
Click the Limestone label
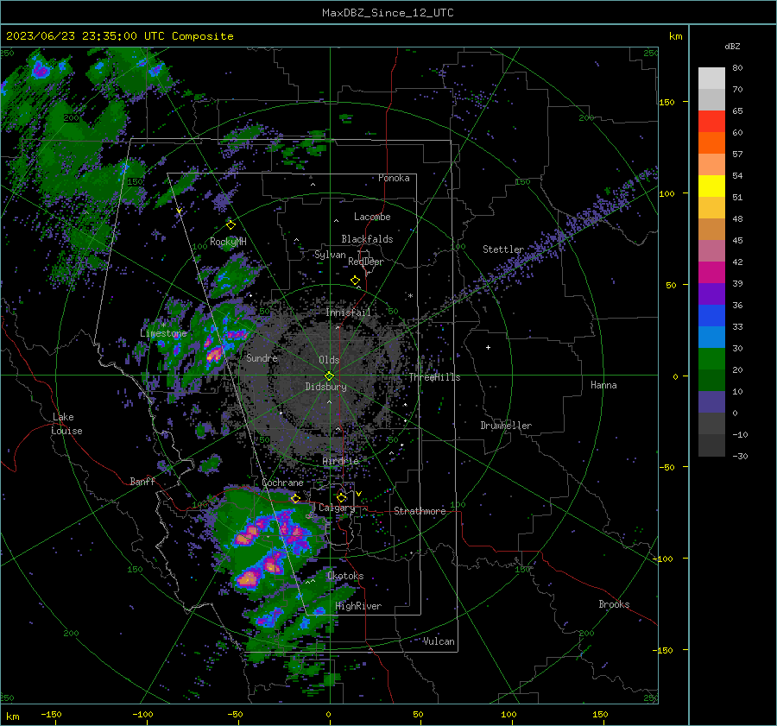tap(163, 333)
